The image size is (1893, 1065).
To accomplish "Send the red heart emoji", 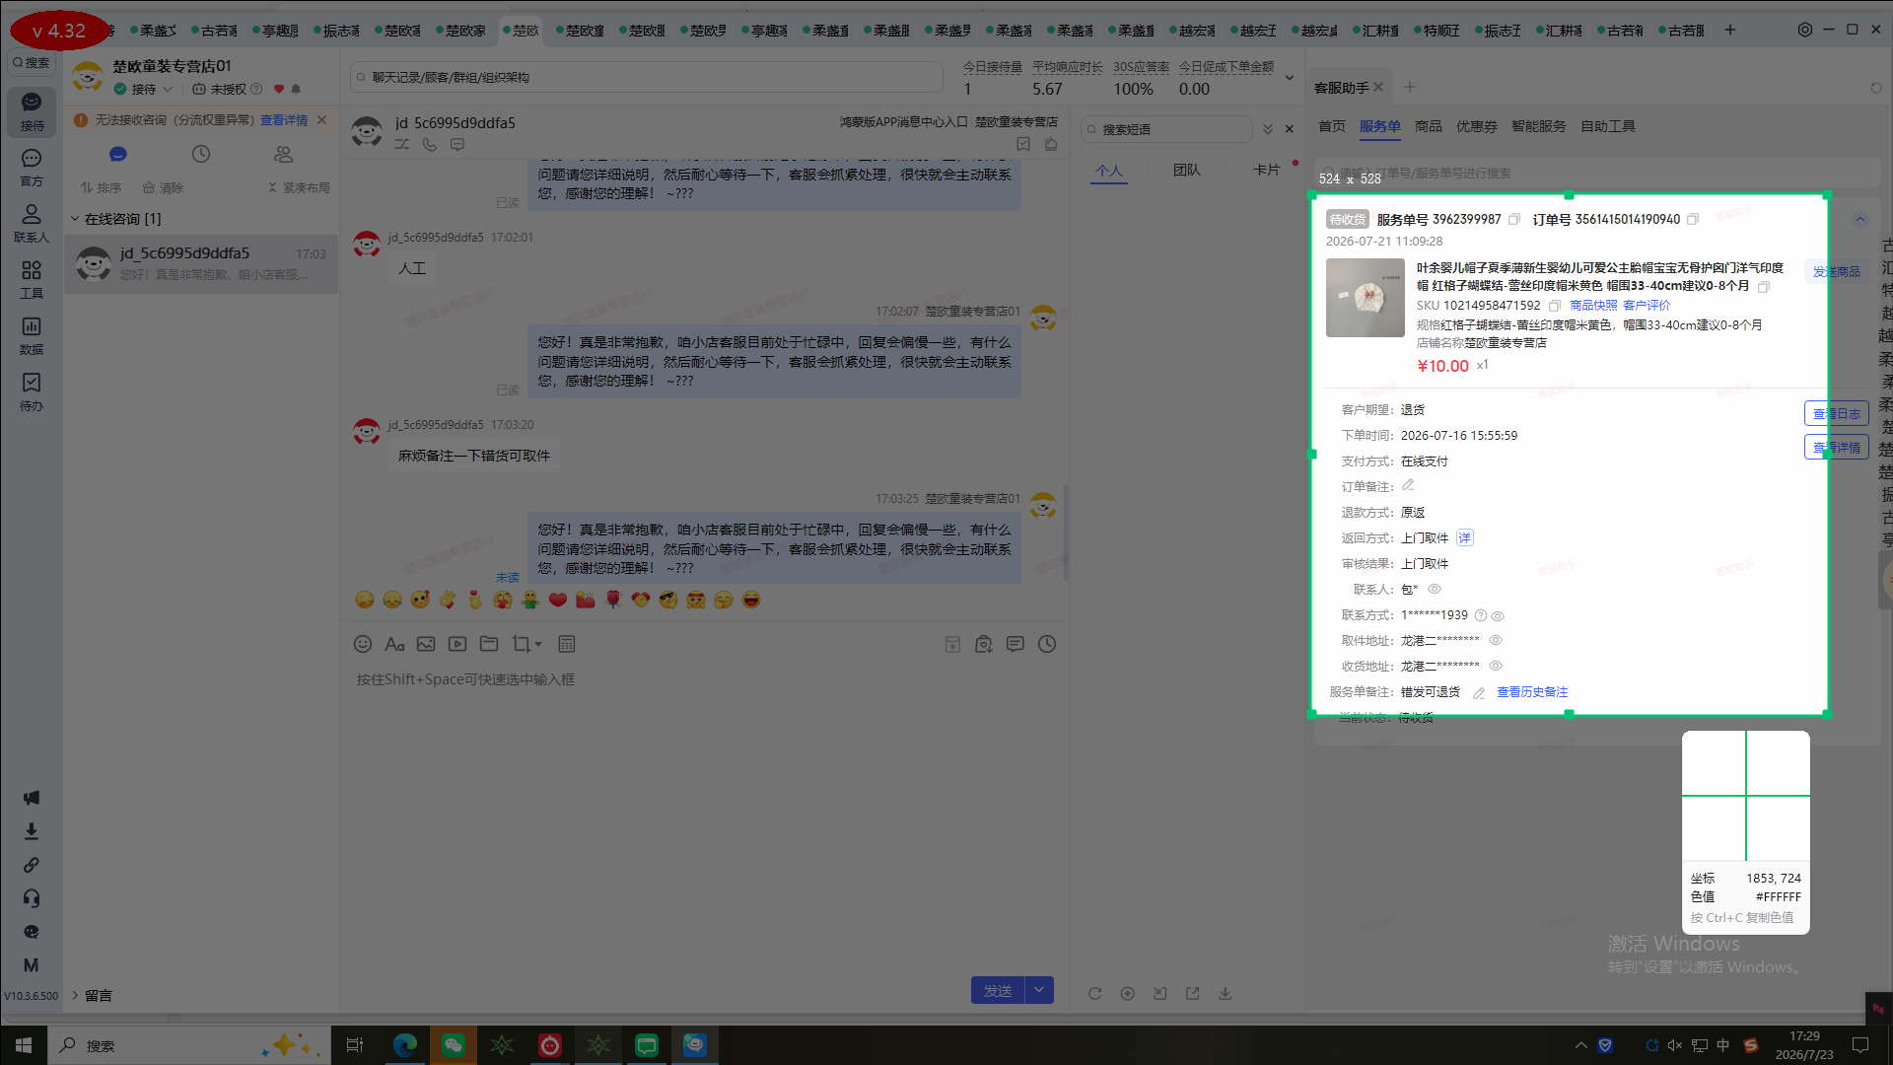I will (558, 600).
